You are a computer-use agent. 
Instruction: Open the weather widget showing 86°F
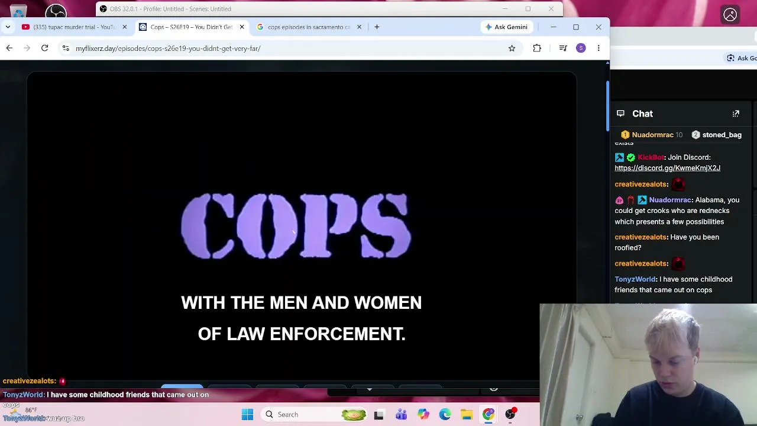point(25,412)
